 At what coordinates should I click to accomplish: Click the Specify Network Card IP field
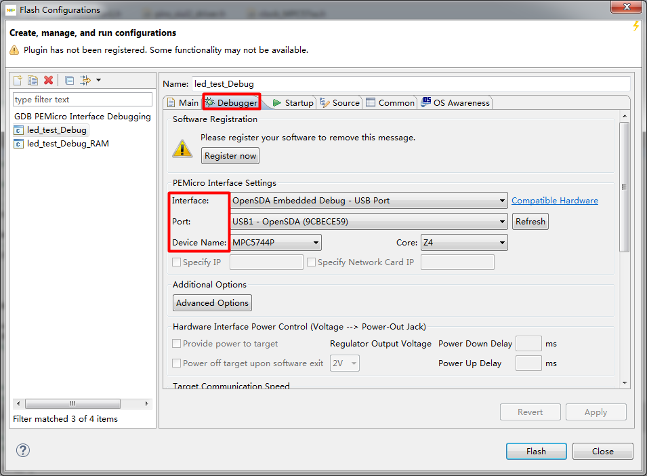pos(457,262)
